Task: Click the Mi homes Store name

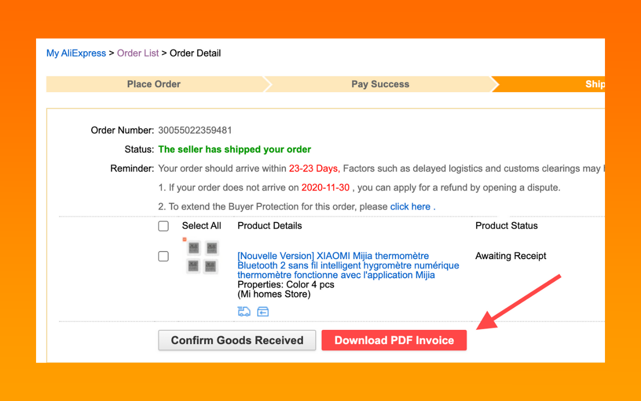Action: 273,294
